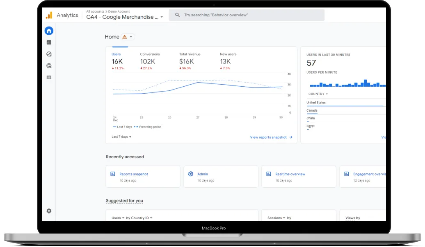Open the Configure table sidebar icon
The image size is (425, 247).
[49, 77]
